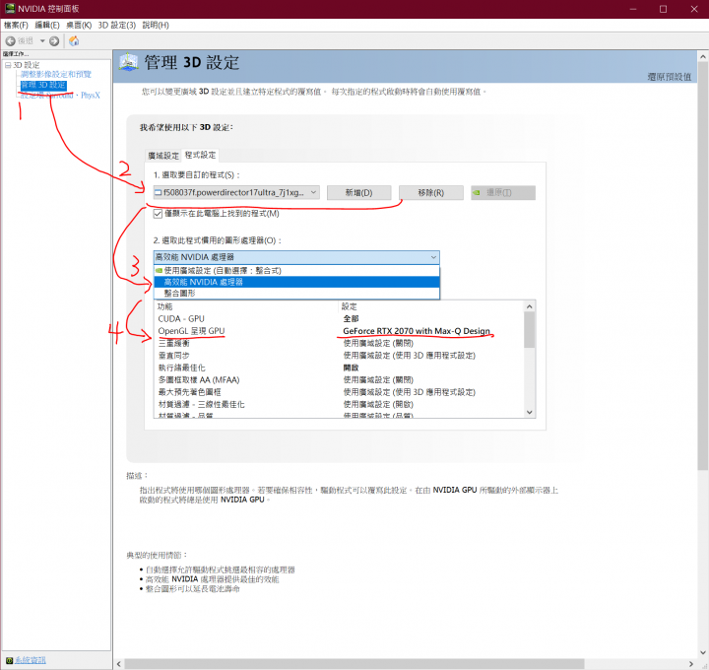Click the settings list scroll up arrow
Screen dimensions: 709x670
530,306
